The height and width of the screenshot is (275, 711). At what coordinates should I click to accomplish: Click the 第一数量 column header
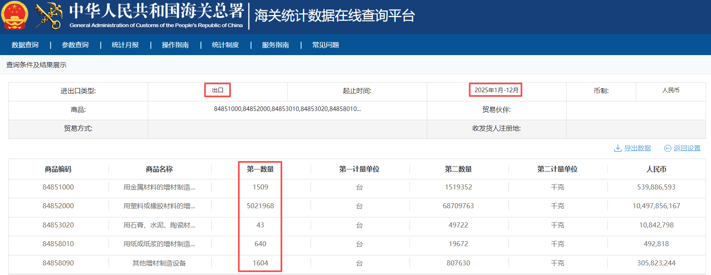pos(260,169)
